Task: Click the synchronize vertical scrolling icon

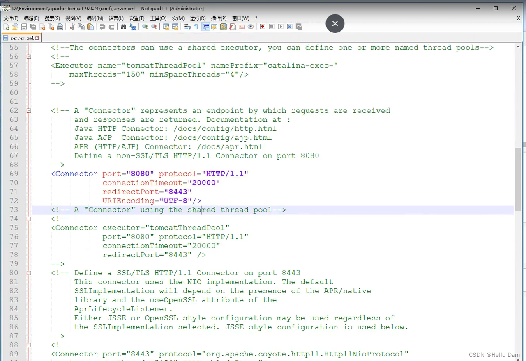Action: [x=166, y=27]
